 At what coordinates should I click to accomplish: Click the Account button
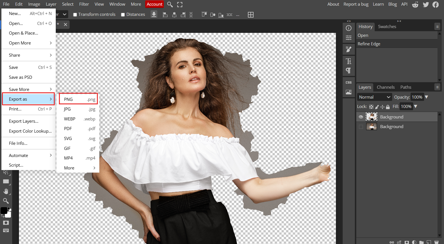tap(155, 4)
